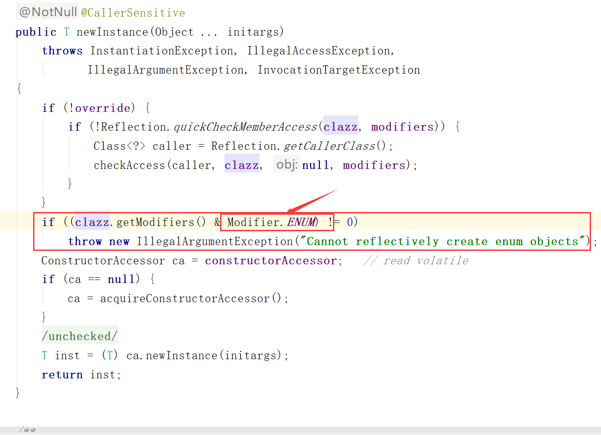Click the 'ConstructorAccessor ca' variable declaration
The width and height of the screenshot is (601, 435).
pyautogui.click(x=113, y=261)
